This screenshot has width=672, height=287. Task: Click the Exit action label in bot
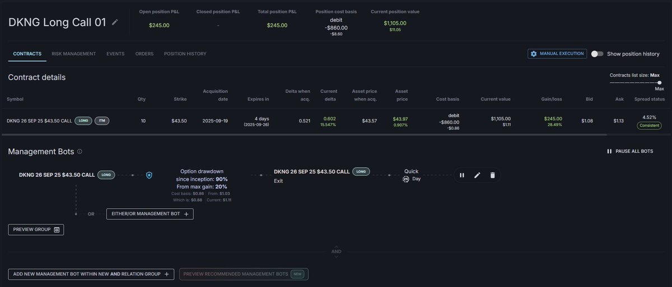coord(278,181)
